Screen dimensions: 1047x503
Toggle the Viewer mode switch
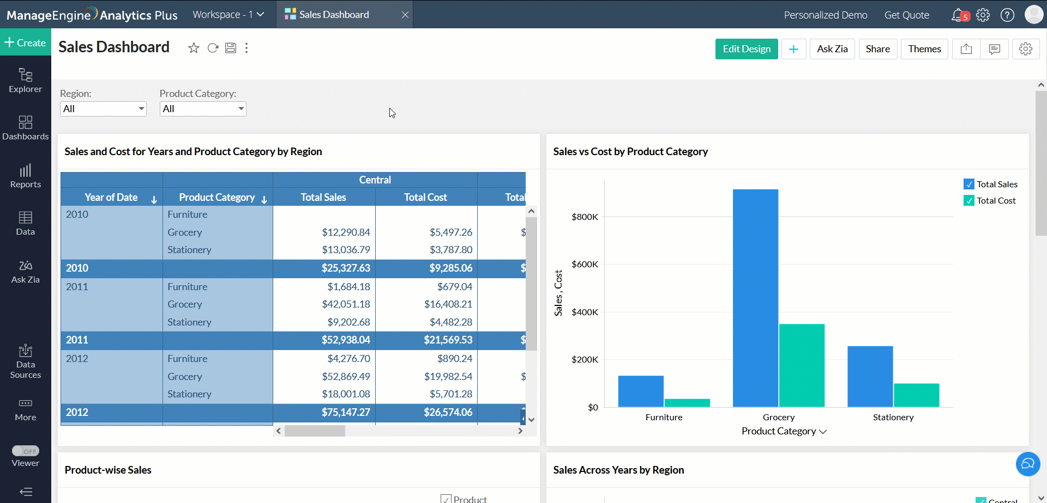(26, 451)
